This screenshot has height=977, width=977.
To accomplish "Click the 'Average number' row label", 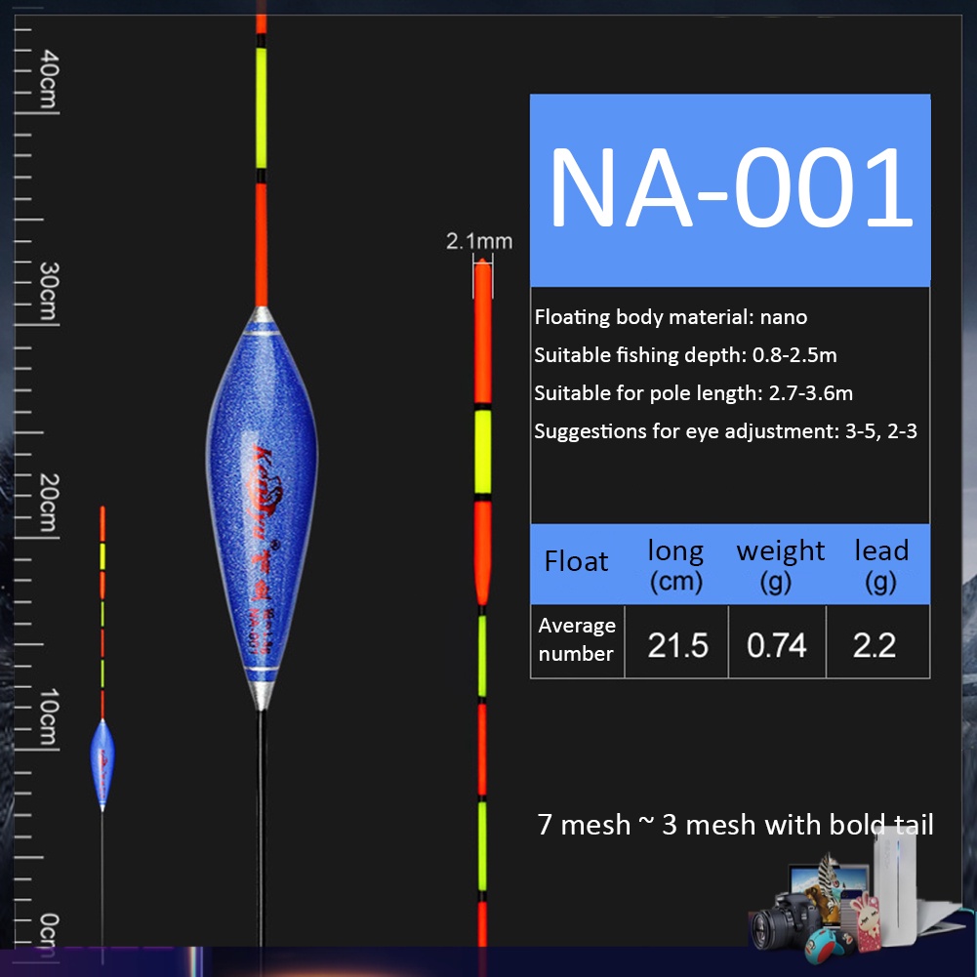I will pos(577,639).
